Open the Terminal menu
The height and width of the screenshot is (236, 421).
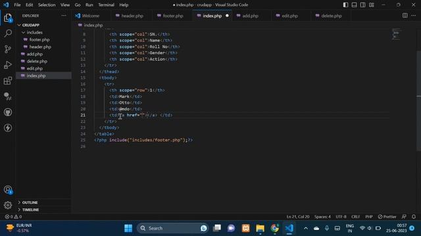coord(106,5)
